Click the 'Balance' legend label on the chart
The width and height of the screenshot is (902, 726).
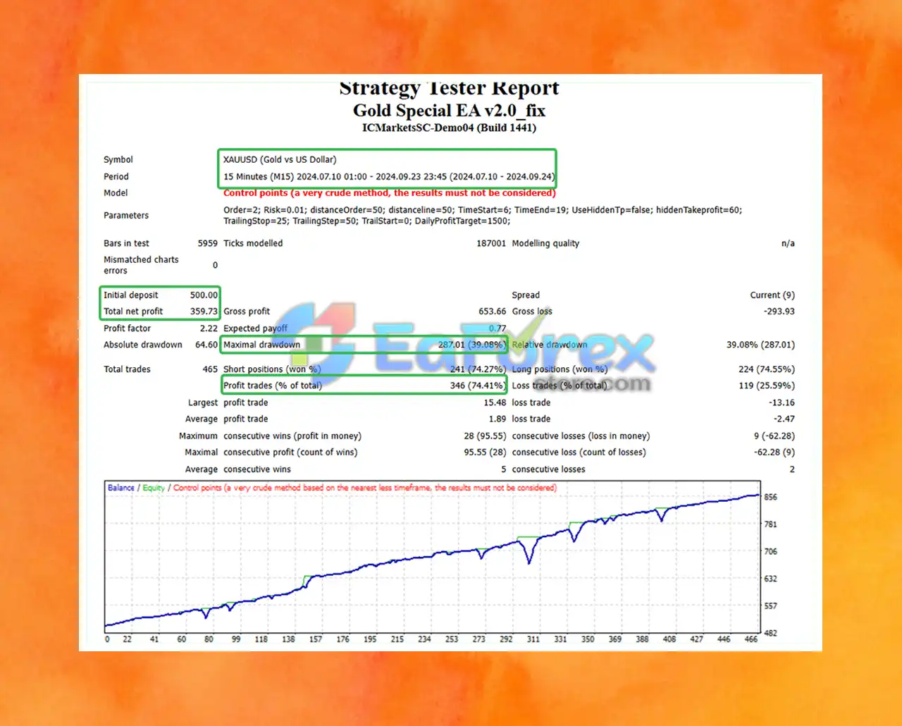(x=121, y=488)
